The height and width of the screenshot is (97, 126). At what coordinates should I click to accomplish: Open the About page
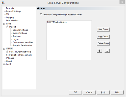pos(9,61)
